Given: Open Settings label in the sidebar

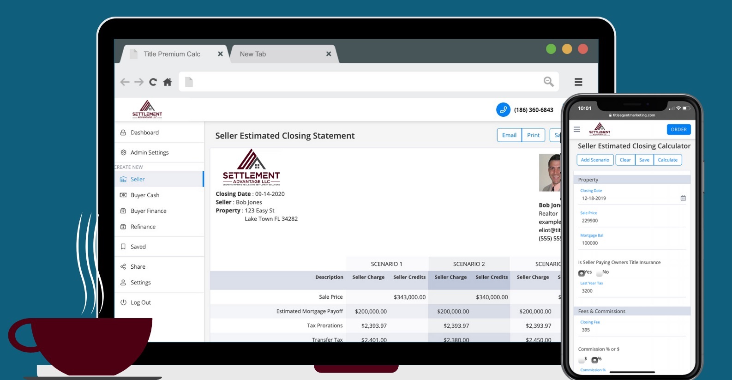Looking at the screenshot, I should point(141,283).
